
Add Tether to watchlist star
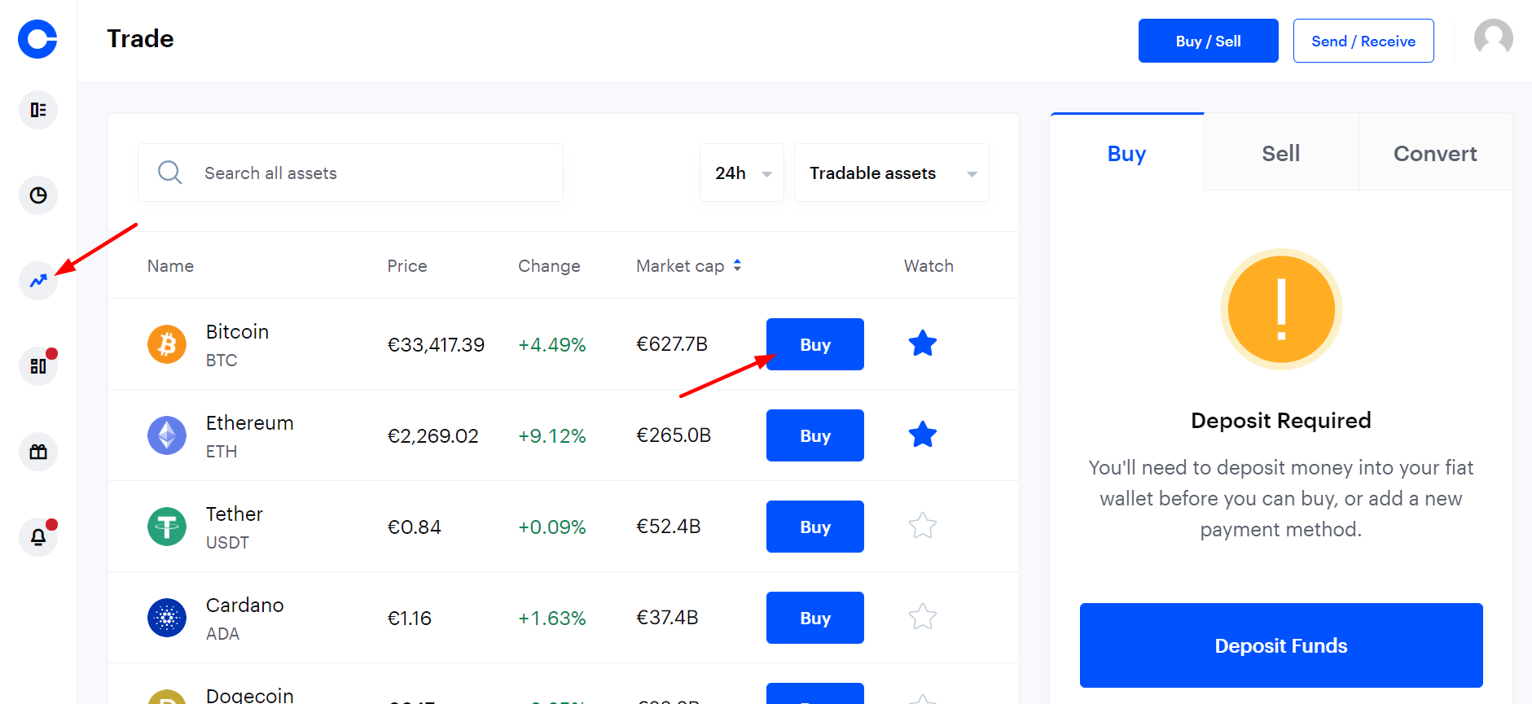(x=923, y=526)
